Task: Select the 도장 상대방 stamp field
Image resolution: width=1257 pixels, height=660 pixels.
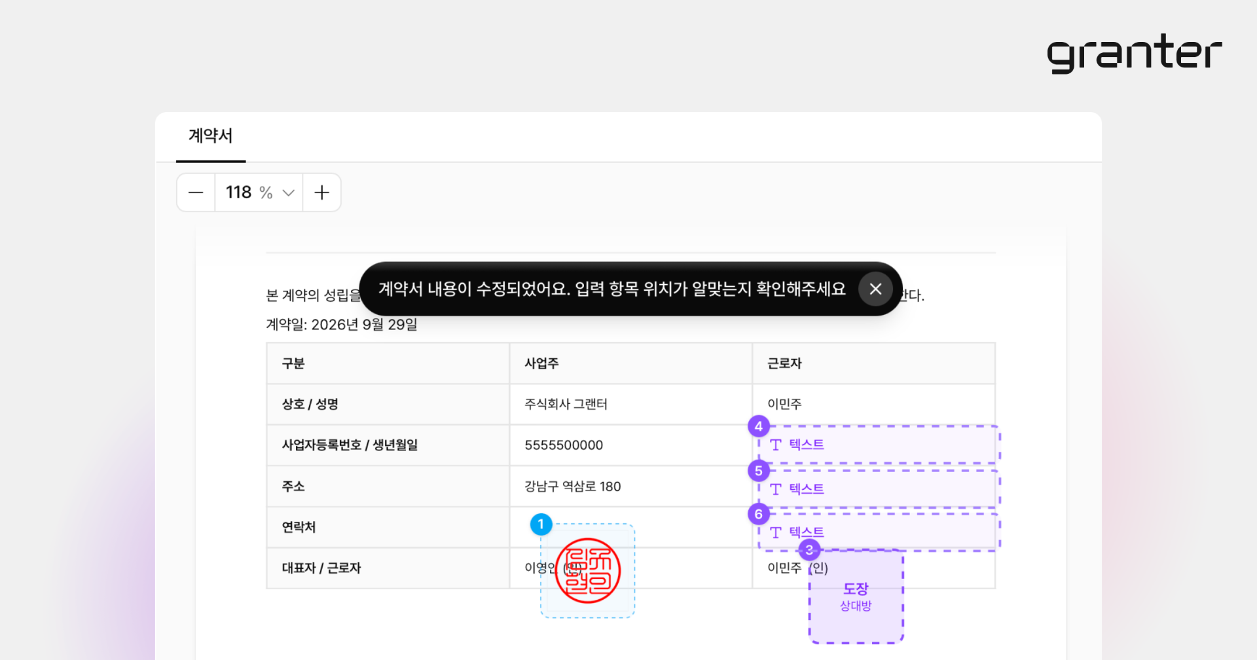Action: [x=856, y=596]
